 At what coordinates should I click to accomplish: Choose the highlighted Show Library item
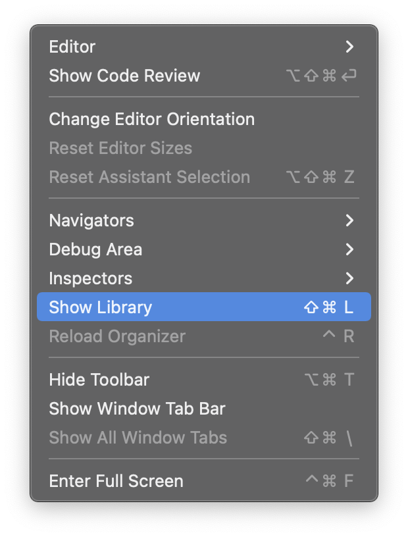101,307
